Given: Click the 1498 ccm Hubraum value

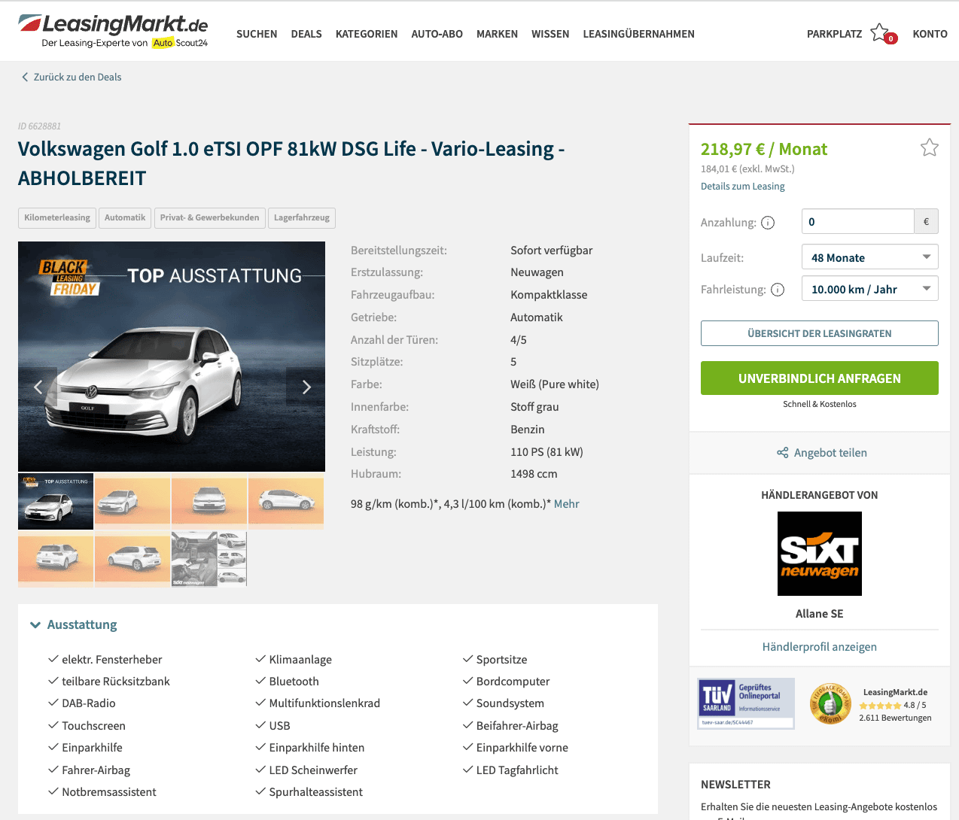Looking at the screenshot, I should [x=534, y=474].
